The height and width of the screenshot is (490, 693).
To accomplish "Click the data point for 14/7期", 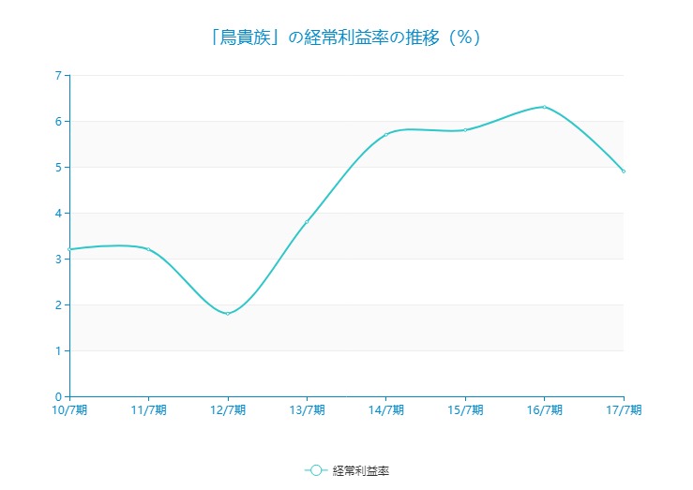I will pos(386,135).
